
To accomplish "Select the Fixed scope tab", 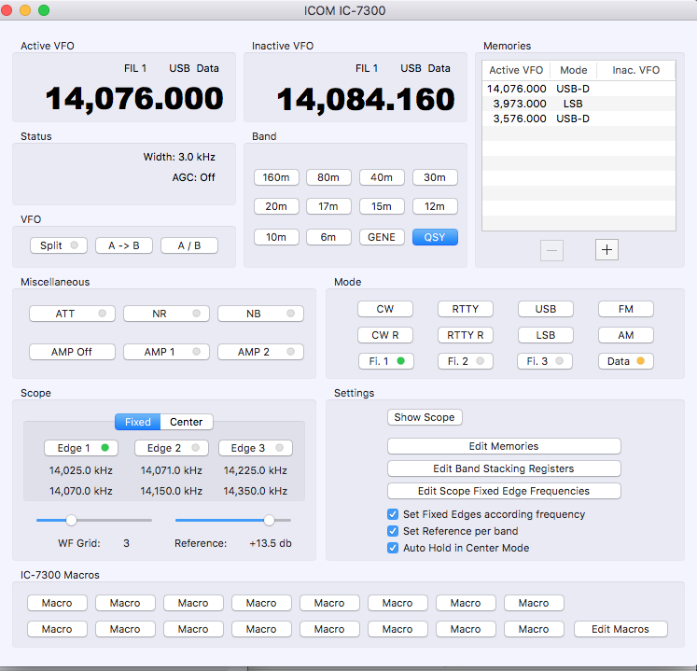I will (138, 422).
